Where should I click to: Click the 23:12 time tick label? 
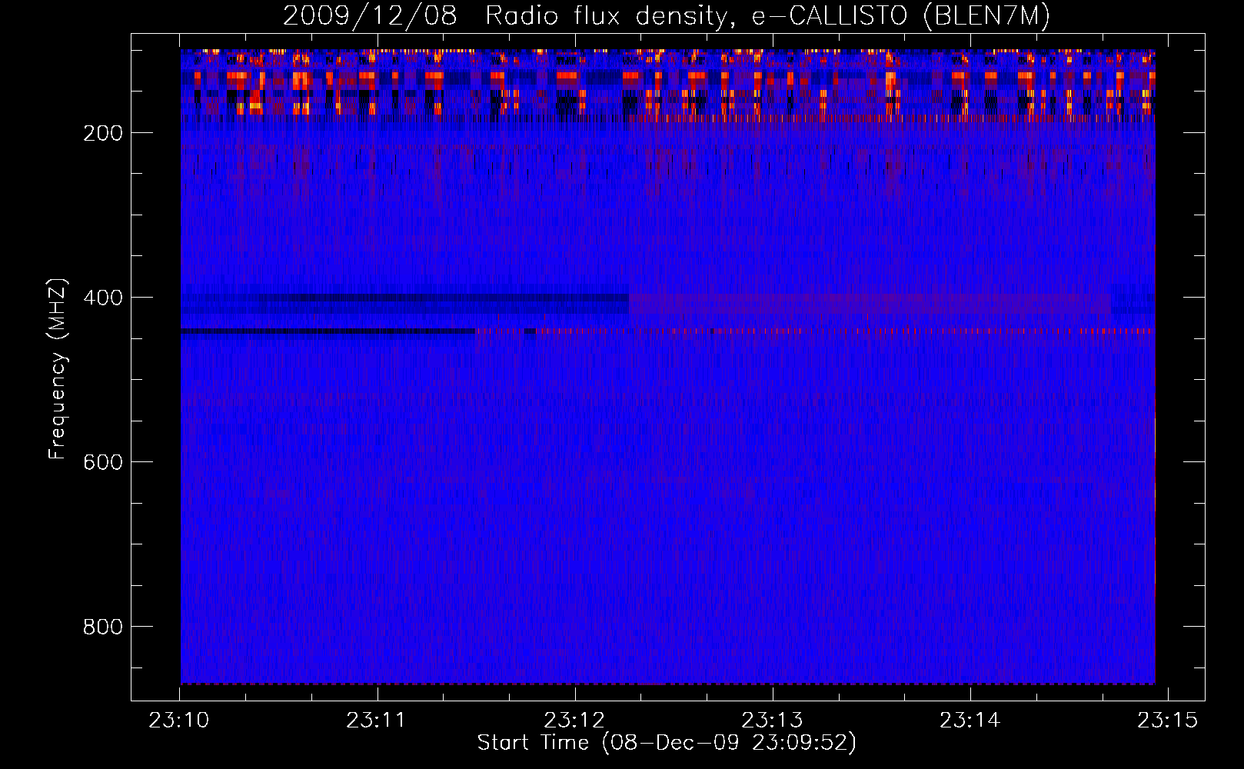574,720
